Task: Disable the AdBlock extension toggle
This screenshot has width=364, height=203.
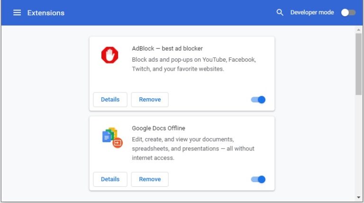Action: tap(258, 100)
